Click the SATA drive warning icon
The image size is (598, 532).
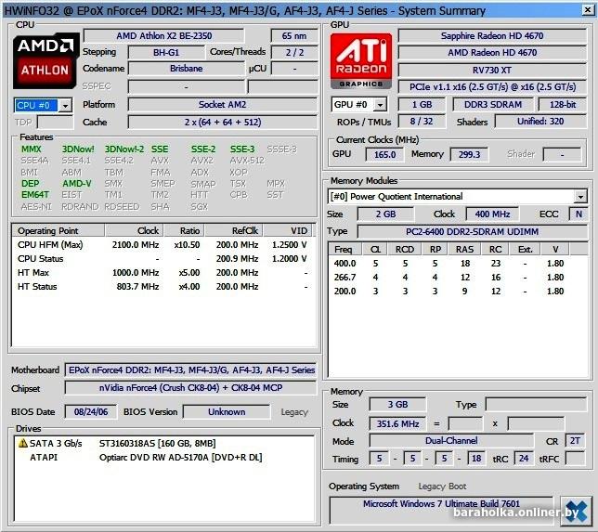(22, 444)
